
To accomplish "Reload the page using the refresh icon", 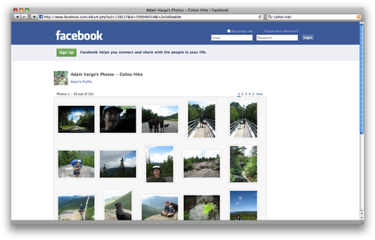I will point(260,17).
